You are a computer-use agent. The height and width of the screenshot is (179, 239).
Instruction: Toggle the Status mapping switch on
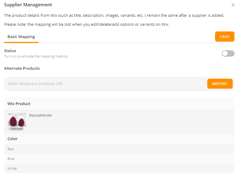click(228, 54)
